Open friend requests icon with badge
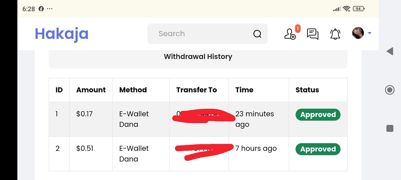Screen dimensions: 401x180 tap(290, 34)
